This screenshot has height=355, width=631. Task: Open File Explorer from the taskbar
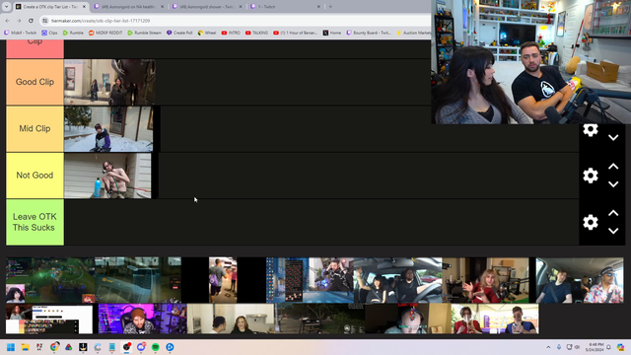pyautogui.click(x=25, y=347)
